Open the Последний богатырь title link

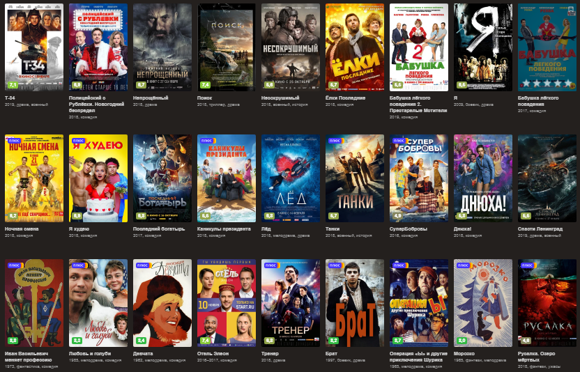(159, 229)
